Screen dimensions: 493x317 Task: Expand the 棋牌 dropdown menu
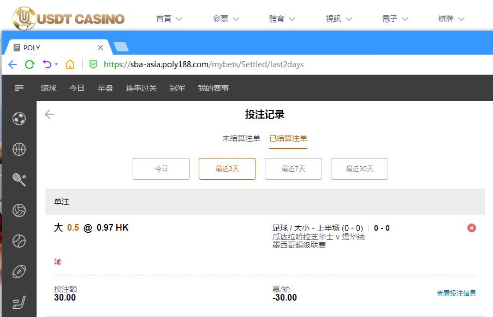pyautogui.click(x=451, y=19)
